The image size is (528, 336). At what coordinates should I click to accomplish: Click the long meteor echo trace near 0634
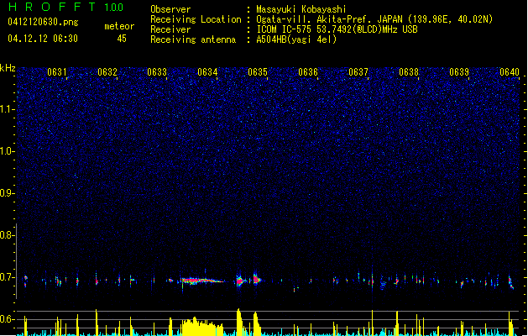202,281
